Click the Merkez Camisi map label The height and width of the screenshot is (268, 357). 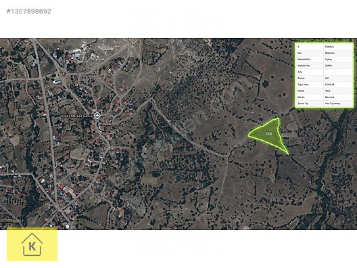[77, 116]
